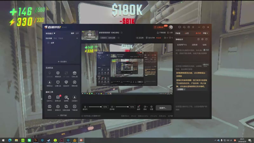
Task: Open 如何快速上手直播伴侣 help link
Action: click(91, 116)
